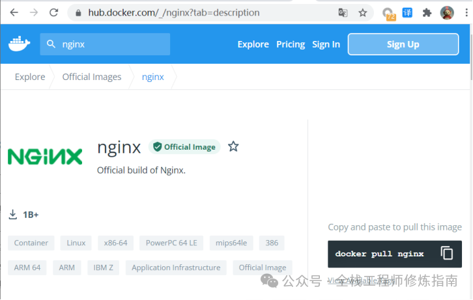
Task: Select the Container tag
Action: tap(31, 243)
